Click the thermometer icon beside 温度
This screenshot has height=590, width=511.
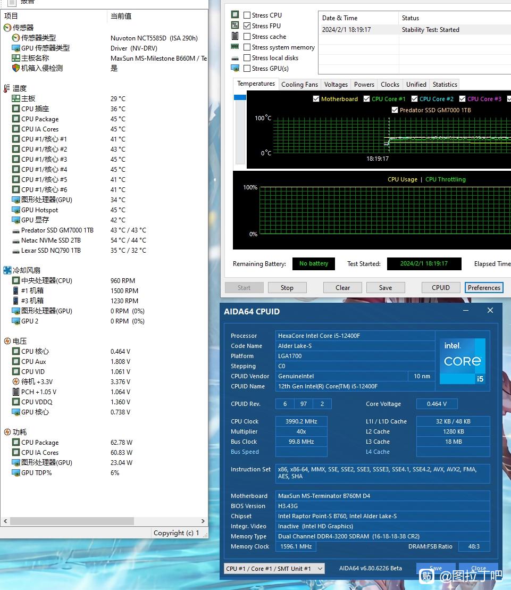pos(7,88)
